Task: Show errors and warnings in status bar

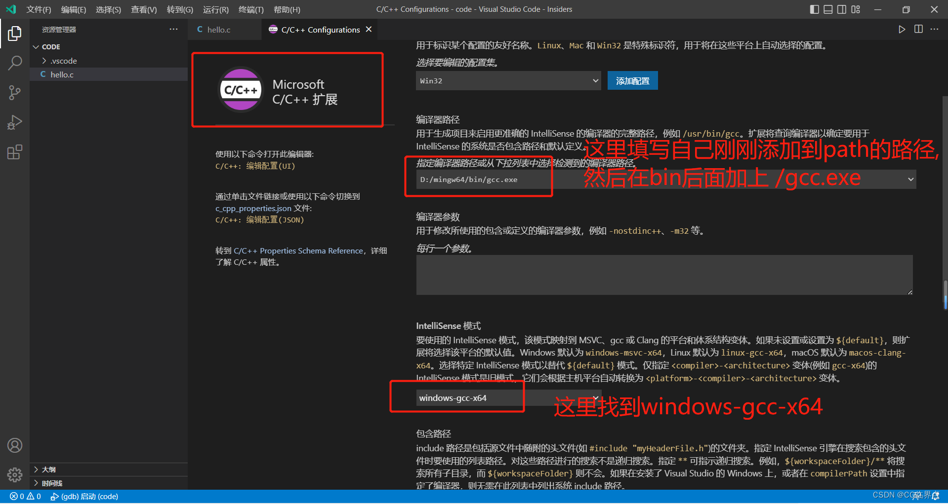Action: click(x=26, y=496)
